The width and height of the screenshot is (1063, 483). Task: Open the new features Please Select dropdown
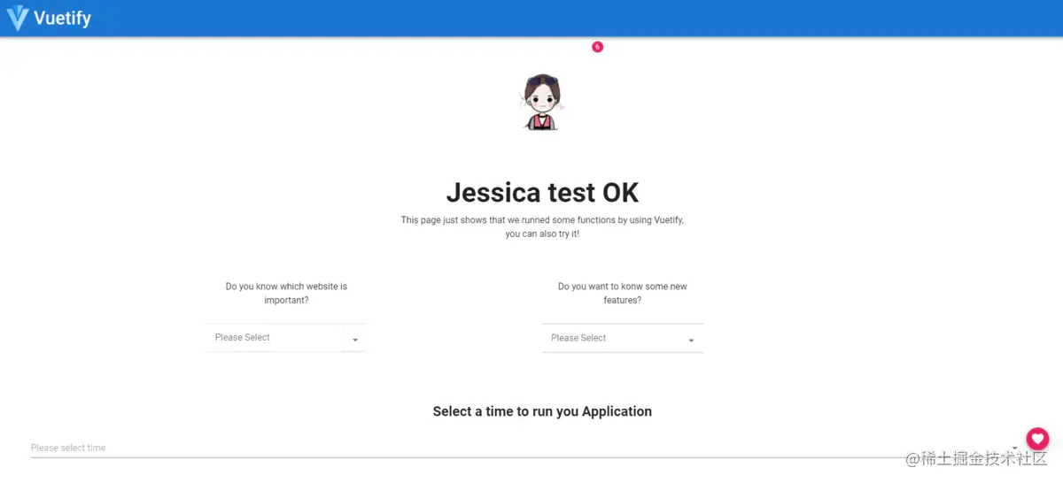point(623,338)
